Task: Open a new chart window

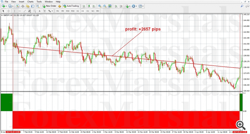Action: (x=3, y=6)
